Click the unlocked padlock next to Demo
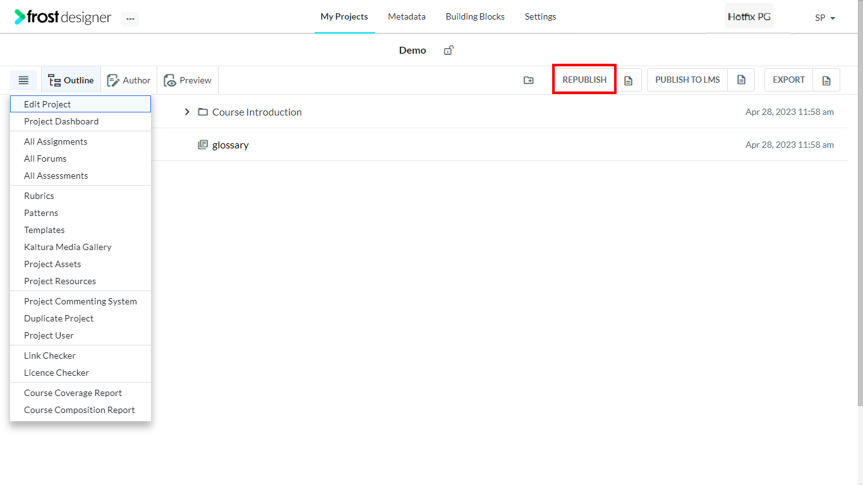The height and width of the screenshot is (485, 863). click(449, 51)
